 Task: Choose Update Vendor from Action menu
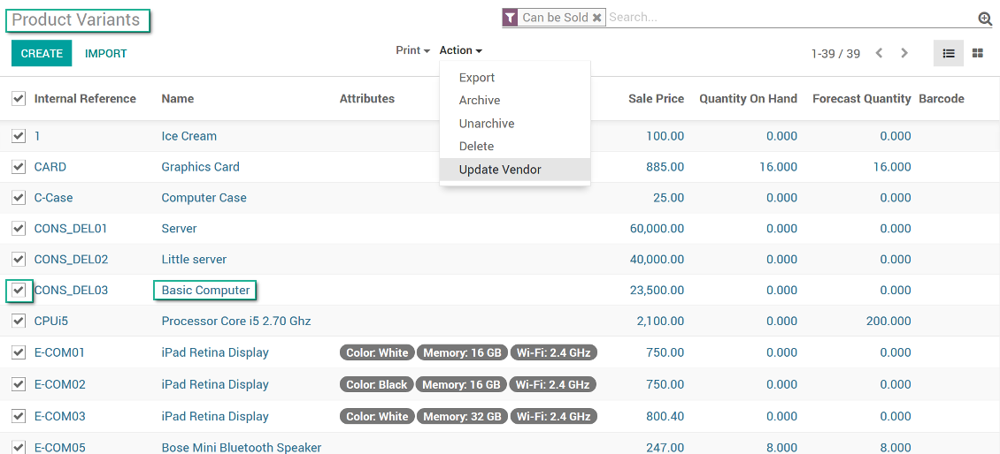click(x=500, y=170)
